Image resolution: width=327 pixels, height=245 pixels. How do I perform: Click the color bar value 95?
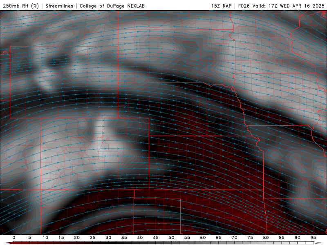[x=313, y=238]
